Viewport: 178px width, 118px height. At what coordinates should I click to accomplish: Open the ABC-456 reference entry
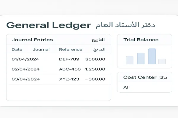click(69, 69)
